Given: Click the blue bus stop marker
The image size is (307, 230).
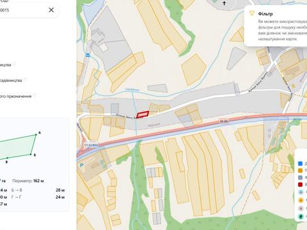Looking at the screenshot, I should point(88,55).
